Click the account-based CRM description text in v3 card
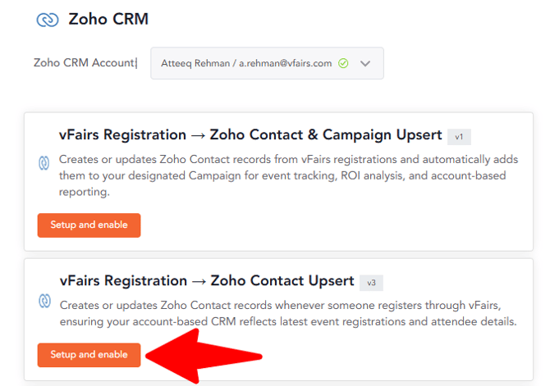 point(287,321)
